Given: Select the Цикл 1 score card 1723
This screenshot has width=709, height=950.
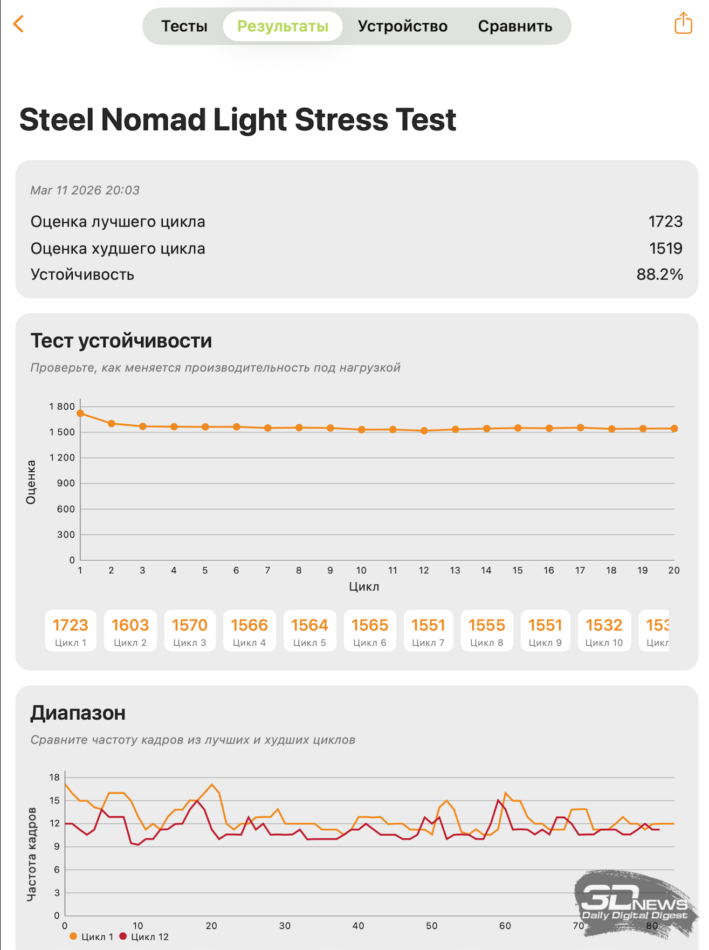Looking at the screenshot, I should (x=71, y=631).
